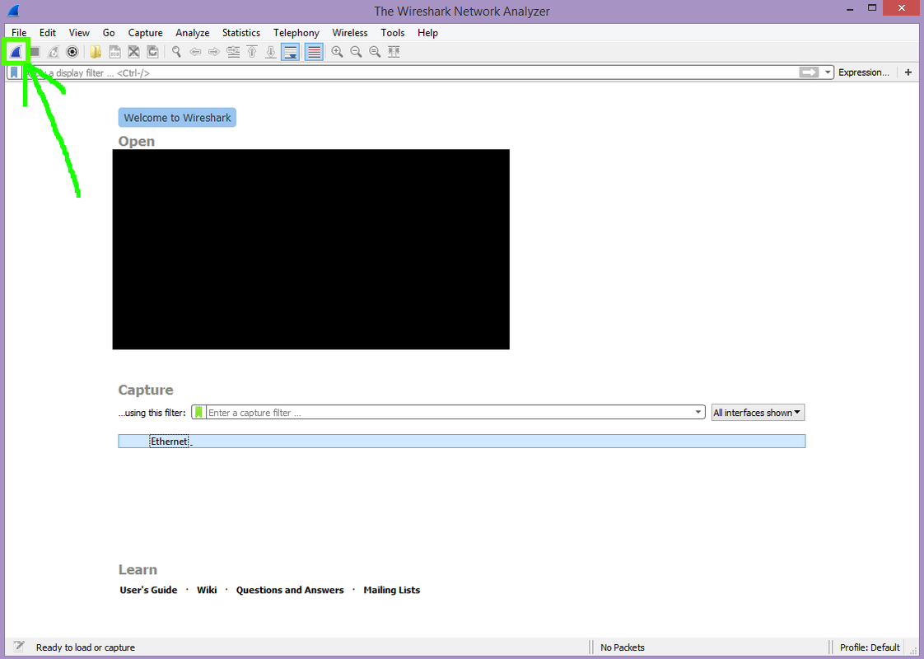Image resolution: width=924 pixels, height=659 pixels.
Task: Click the Go to first packet icon
Action: point(252,52)
